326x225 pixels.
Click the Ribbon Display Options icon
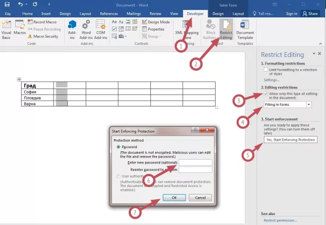click(x=275, y=4)
